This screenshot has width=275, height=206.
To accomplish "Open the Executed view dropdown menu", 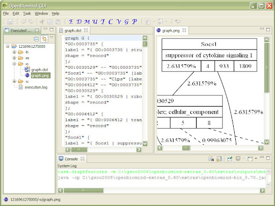I will [x=52, y=38].
